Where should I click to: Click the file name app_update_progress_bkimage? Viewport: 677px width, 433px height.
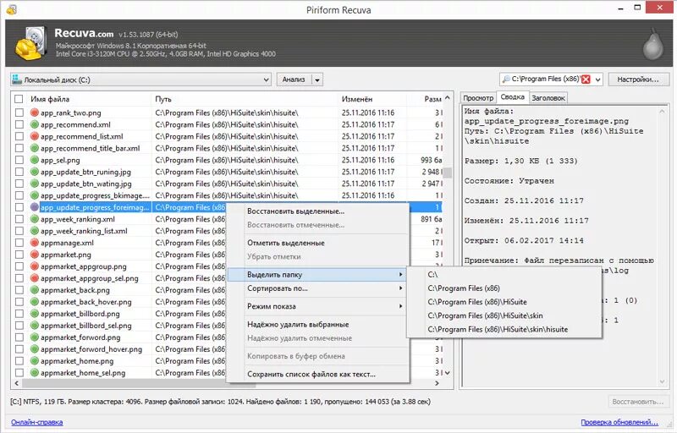(95, 196)
